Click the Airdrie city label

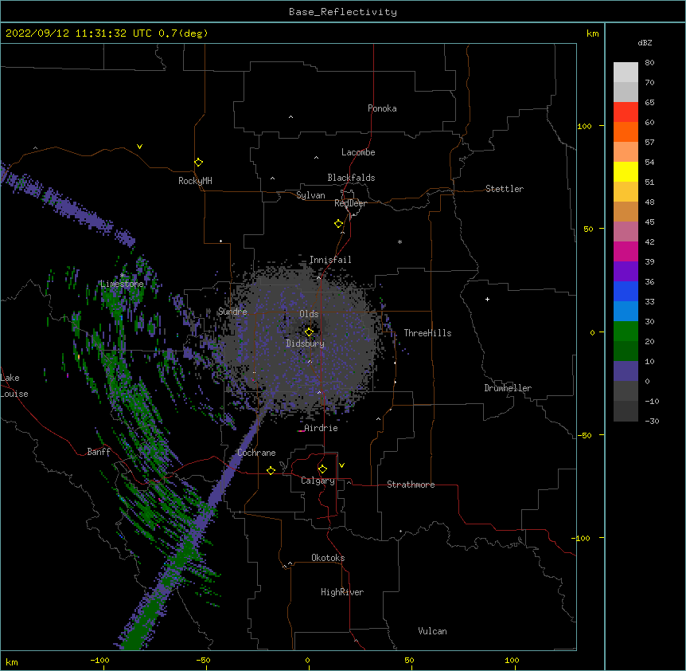[321, 428]
